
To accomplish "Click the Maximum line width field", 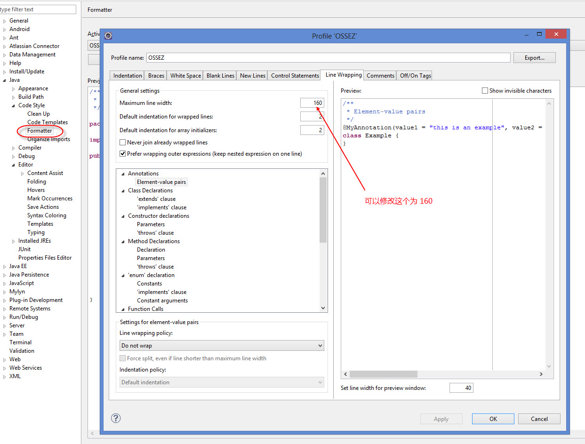I will click(x=312, y=103).
